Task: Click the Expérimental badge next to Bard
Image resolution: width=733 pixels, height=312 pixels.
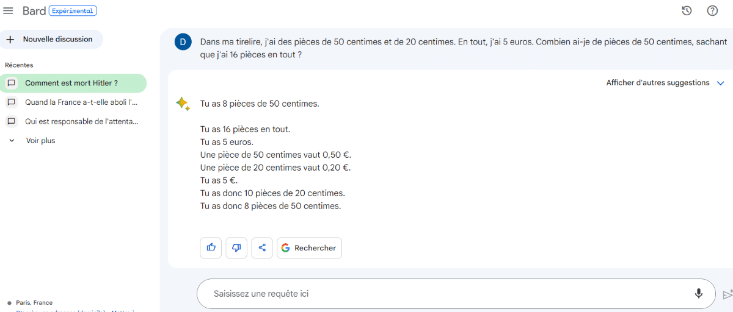Action: [x=73, y=10]
